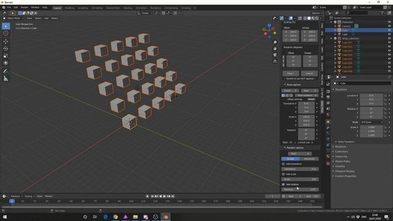The height and width of the screenshot is (221, 393).
Task: Enable wireframe viewport shading
Action: pyautogui.click(x=305, y=18)
